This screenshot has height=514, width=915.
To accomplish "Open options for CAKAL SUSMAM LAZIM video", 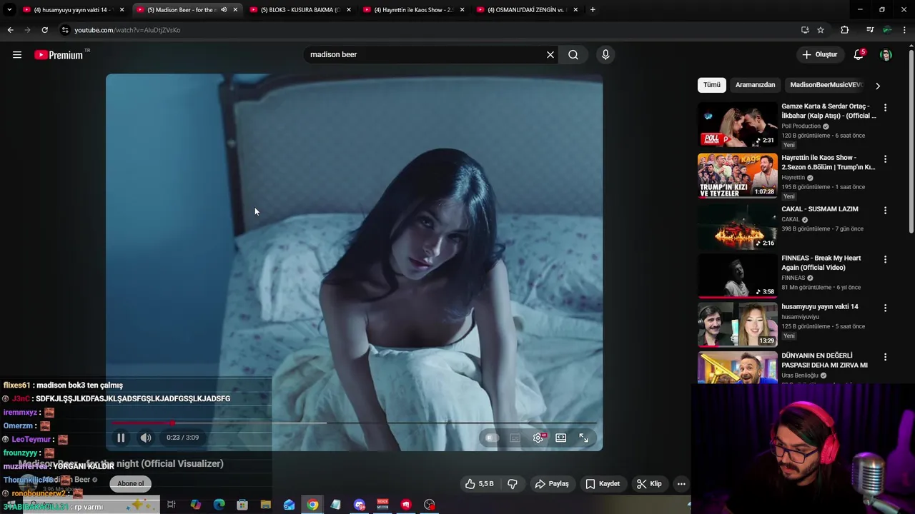I will point(885,211).
